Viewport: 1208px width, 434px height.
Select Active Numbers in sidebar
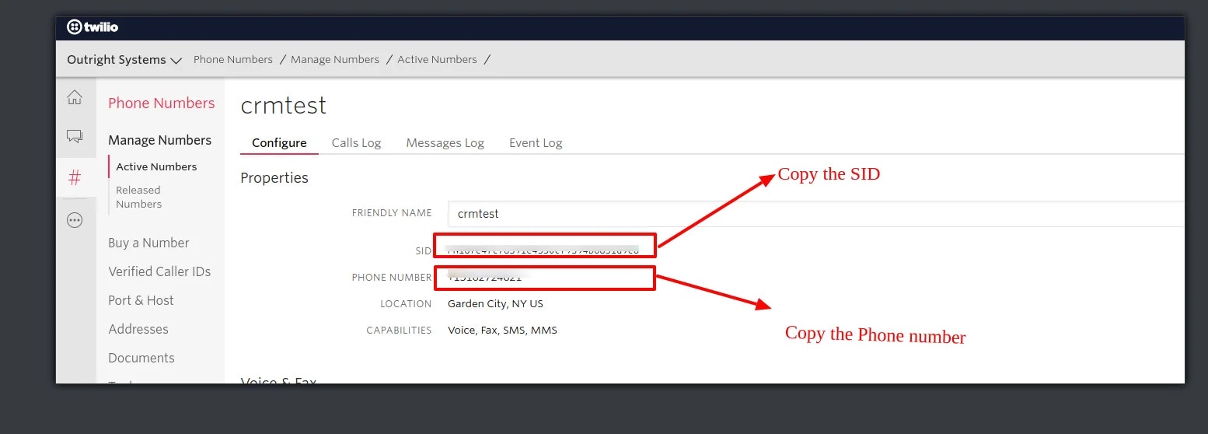point(156,166)
